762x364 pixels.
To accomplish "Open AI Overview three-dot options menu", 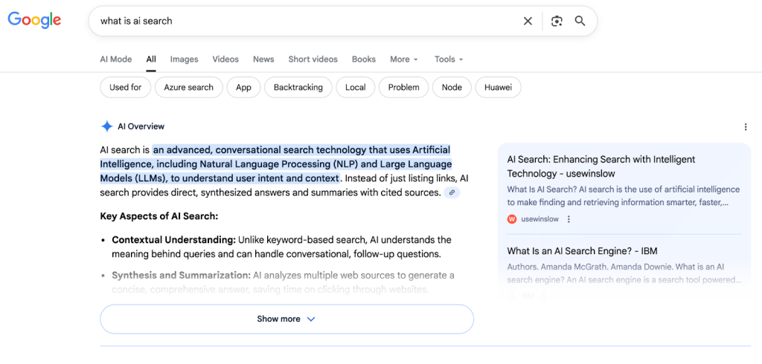I will tap(746, 127).
